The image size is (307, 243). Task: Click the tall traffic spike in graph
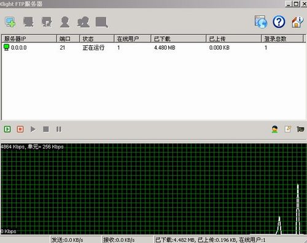point(298,209)
